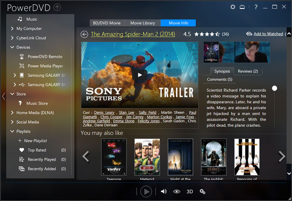Open the Comments (5) tab
The width and height of the screenshot is (292, 201).
tap(220, 80)
